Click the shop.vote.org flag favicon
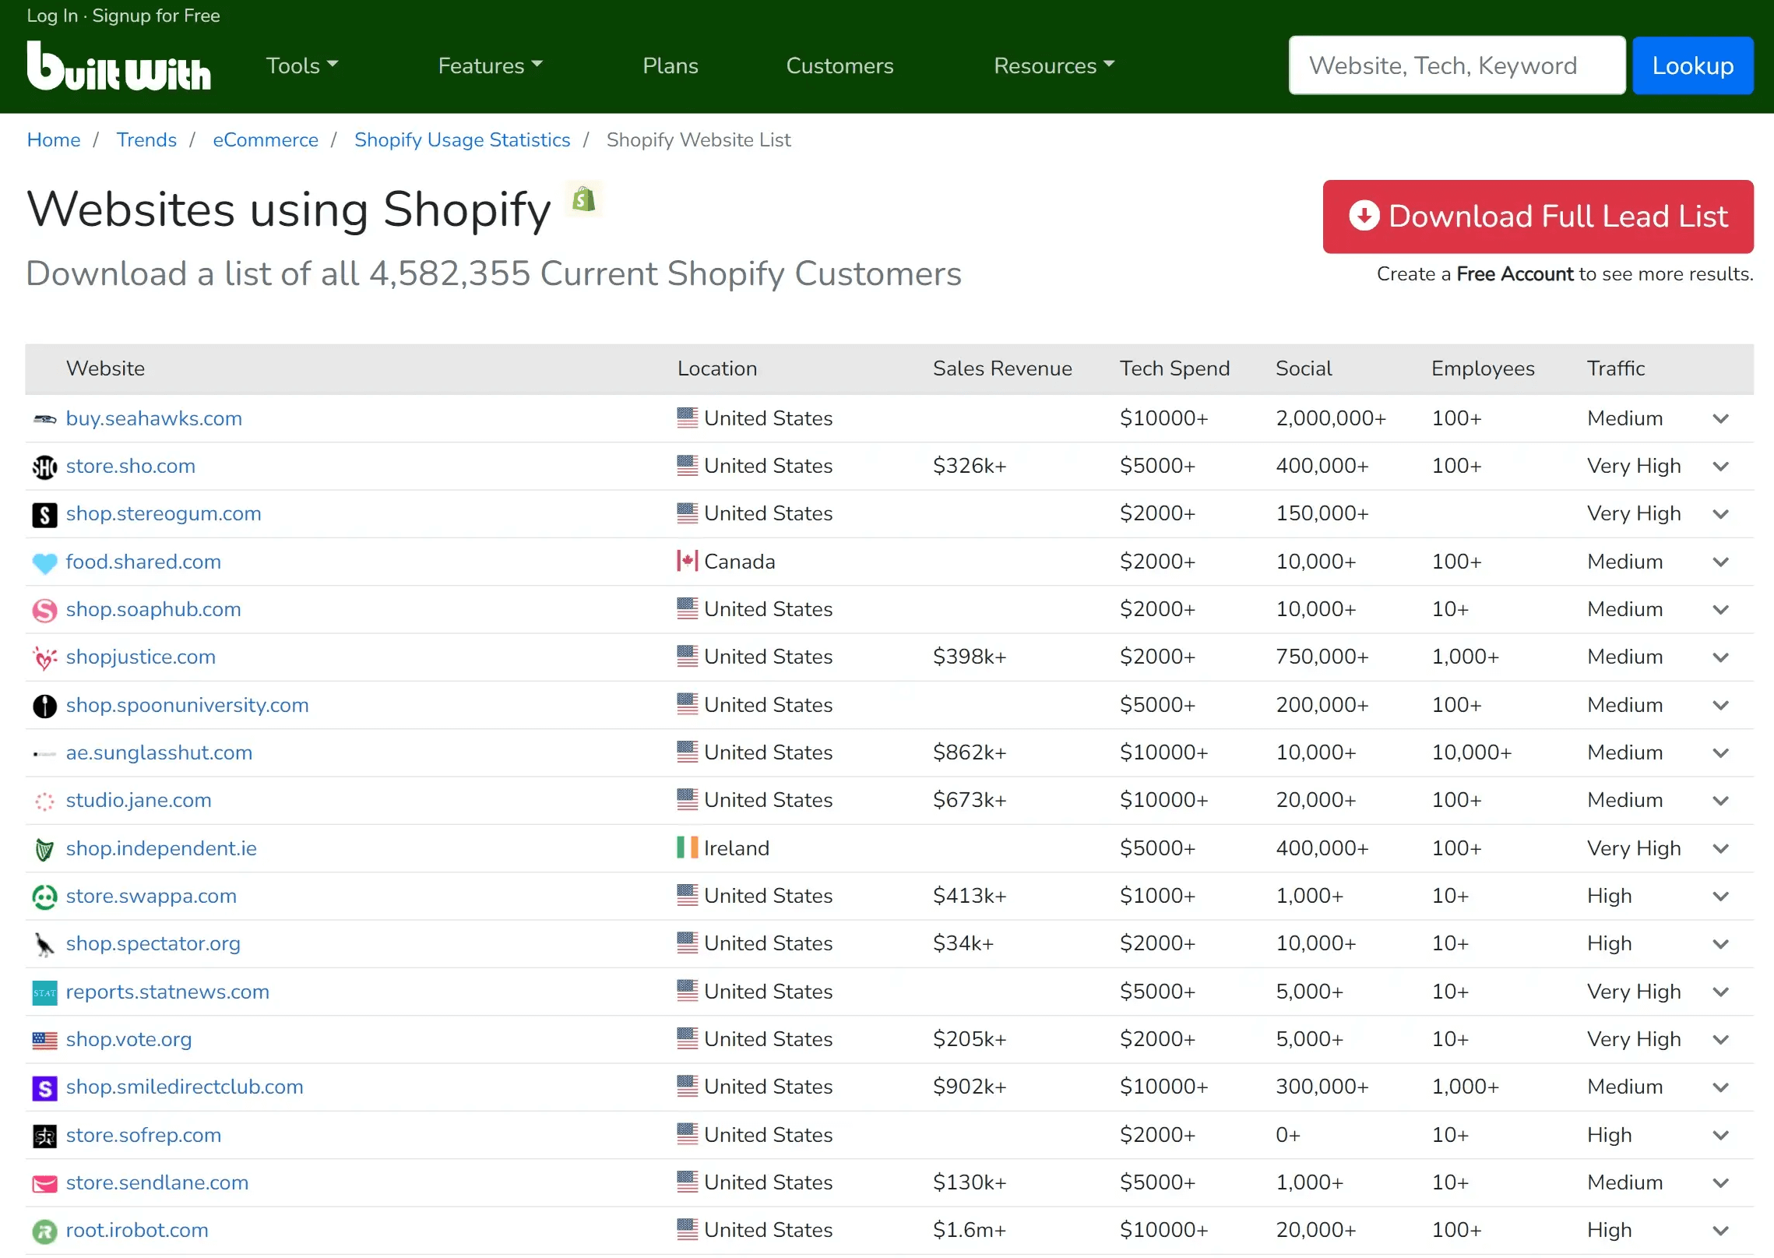The width and height of the screenshot is (1774, 1258). 44,1040
